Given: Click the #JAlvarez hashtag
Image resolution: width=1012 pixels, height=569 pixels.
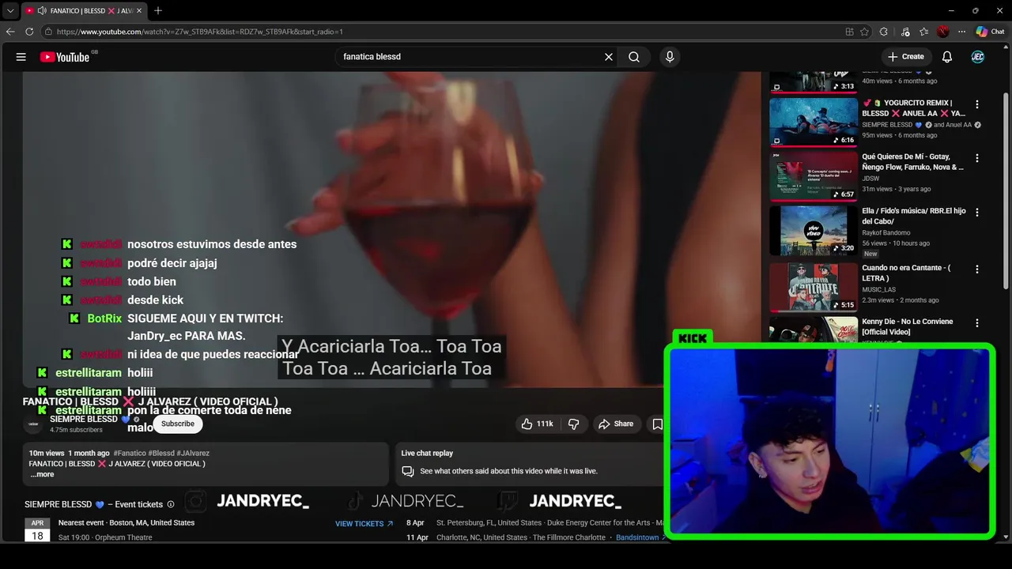Looking at the screenshot, I should click(193, 454).
